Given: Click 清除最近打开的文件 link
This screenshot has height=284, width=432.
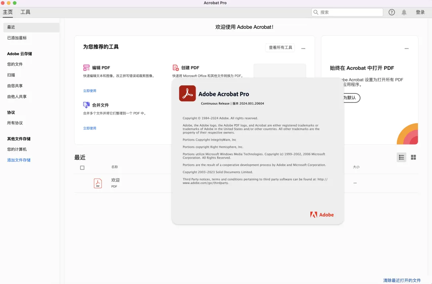Looking at the screenshot, I should (402, 280).
